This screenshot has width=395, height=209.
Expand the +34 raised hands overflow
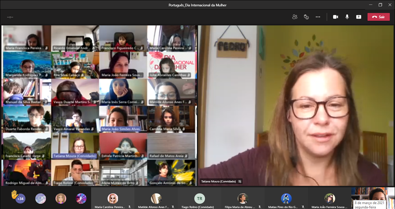(20, 198)
